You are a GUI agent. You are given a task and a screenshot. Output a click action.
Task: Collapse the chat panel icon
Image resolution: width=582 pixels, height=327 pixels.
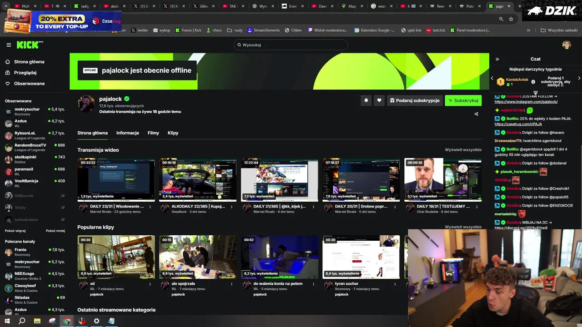(x=497, y=59)
